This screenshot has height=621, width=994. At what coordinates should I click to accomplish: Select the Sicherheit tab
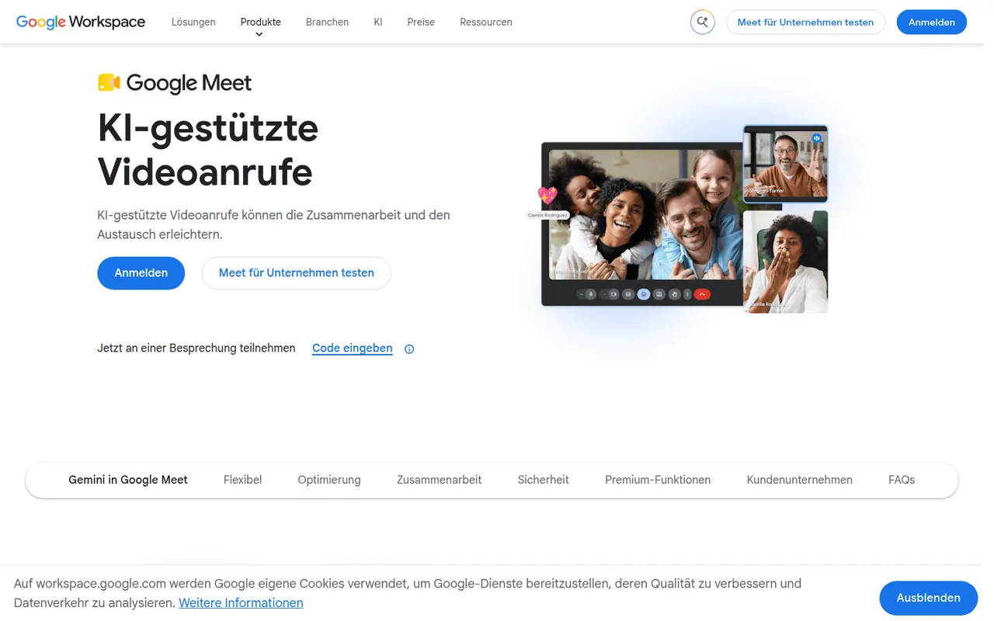(x=544, y=480)
